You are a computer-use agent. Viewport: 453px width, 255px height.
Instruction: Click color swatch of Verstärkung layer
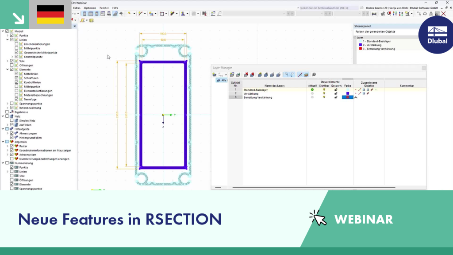[348, 94]
